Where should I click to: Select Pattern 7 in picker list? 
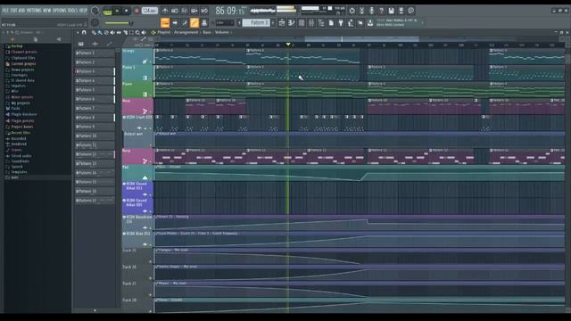95,109
